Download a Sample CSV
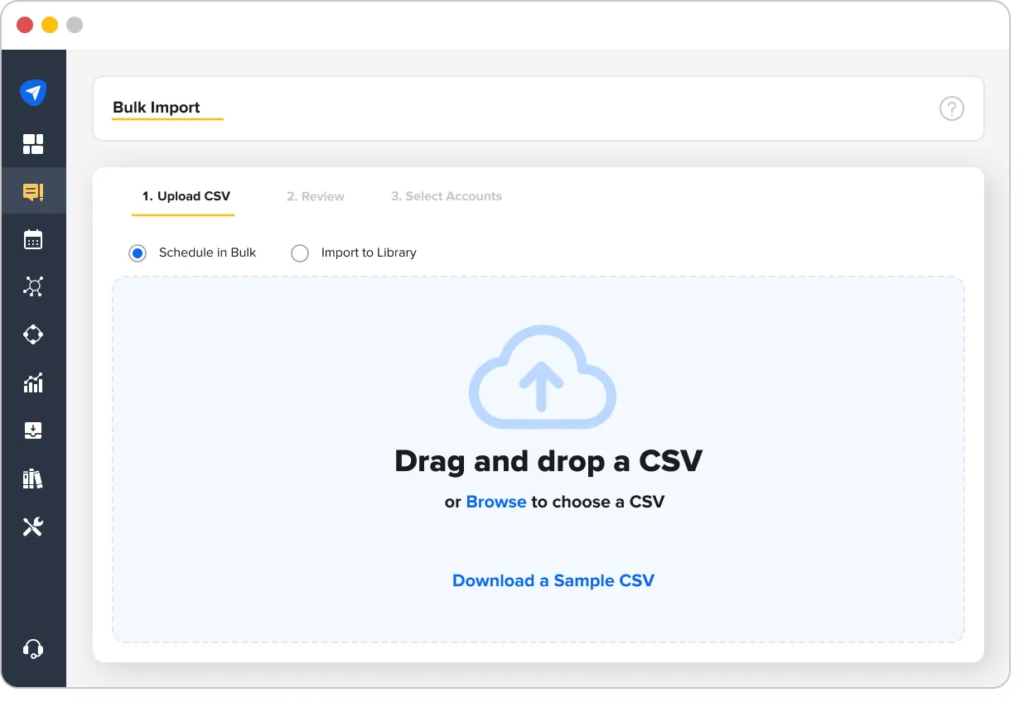Viewport: 1024px width, 702px height. pos(553,580)
